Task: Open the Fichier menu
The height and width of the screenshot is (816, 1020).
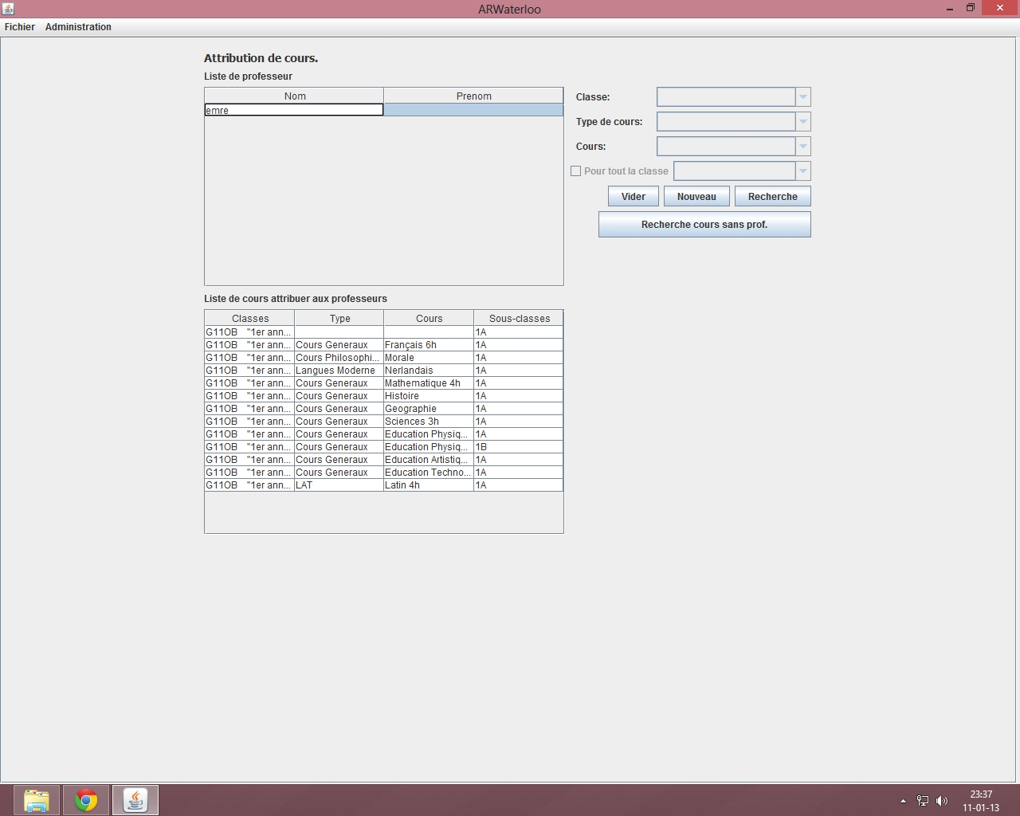Action: tap(20, 27)
